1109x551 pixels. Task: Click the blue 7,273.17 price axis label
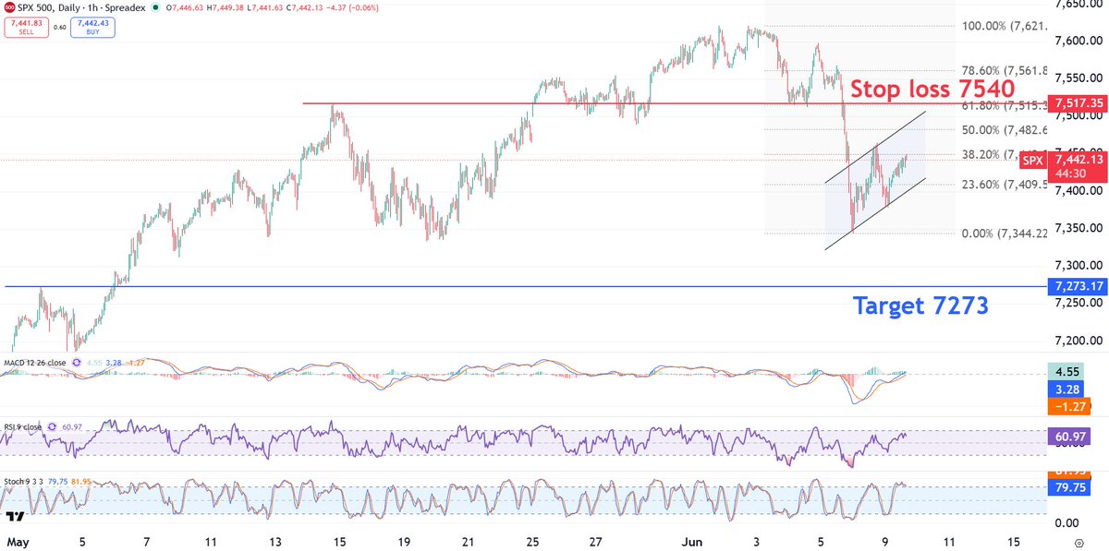pos(1077,286)
